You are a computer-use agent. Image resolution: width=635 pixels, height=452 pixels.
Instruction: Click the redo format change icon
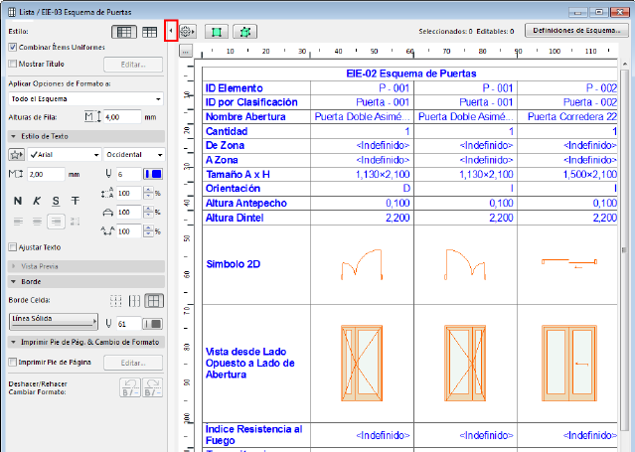click(x=153, y=387)
